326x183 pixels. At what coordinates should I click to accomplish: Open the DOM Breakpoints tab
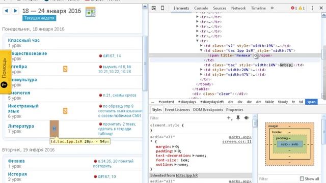pyautogui.click(x=208, y=110)
